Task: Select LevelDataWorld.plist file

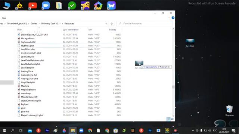Action: [x=30, y=64]
